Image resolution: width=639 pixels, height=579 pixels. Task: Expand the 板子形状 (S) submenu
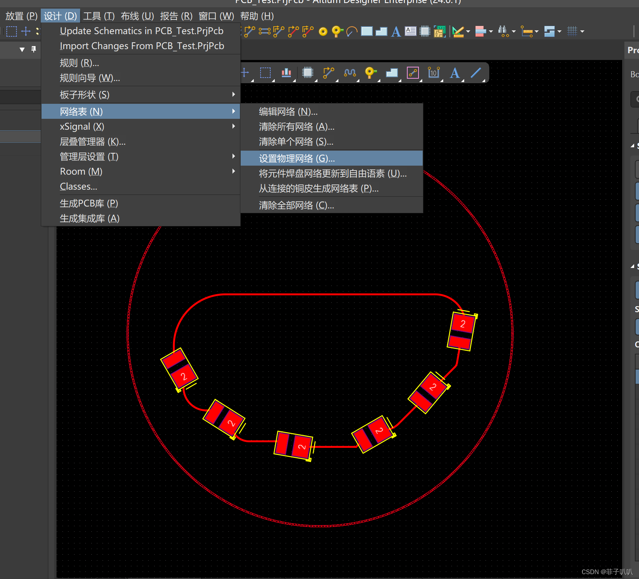click(140, 94)
